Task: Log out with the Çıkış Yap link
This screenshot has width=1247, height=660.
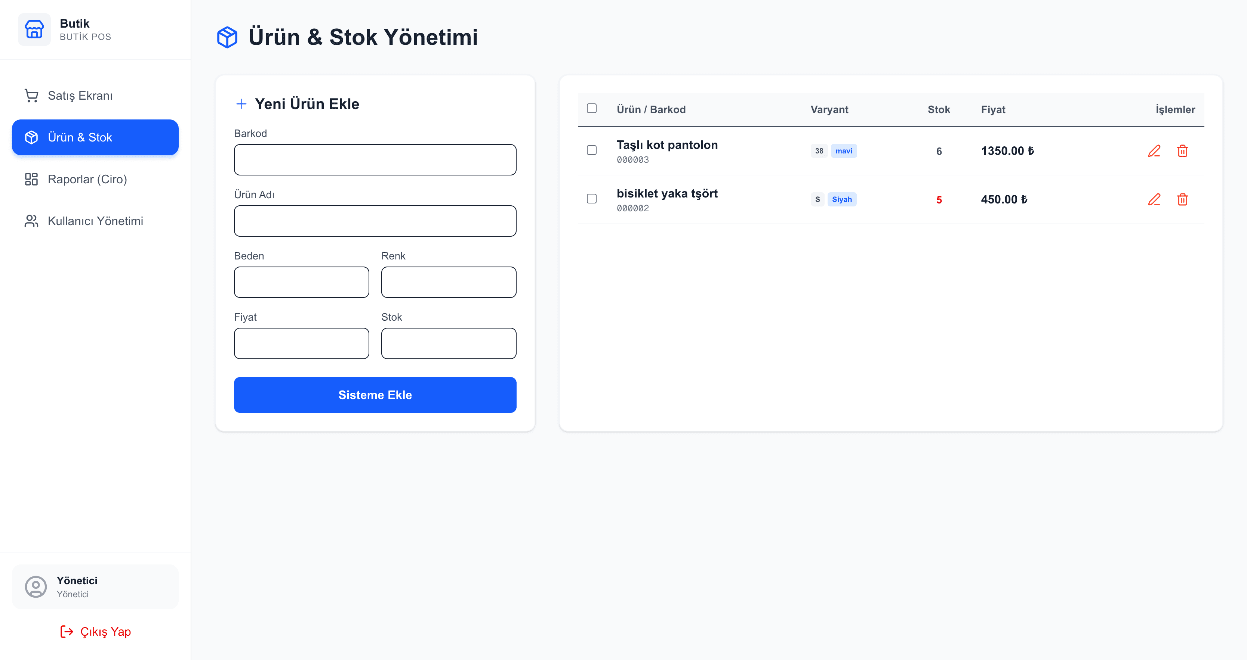Action: pos(95,632)
